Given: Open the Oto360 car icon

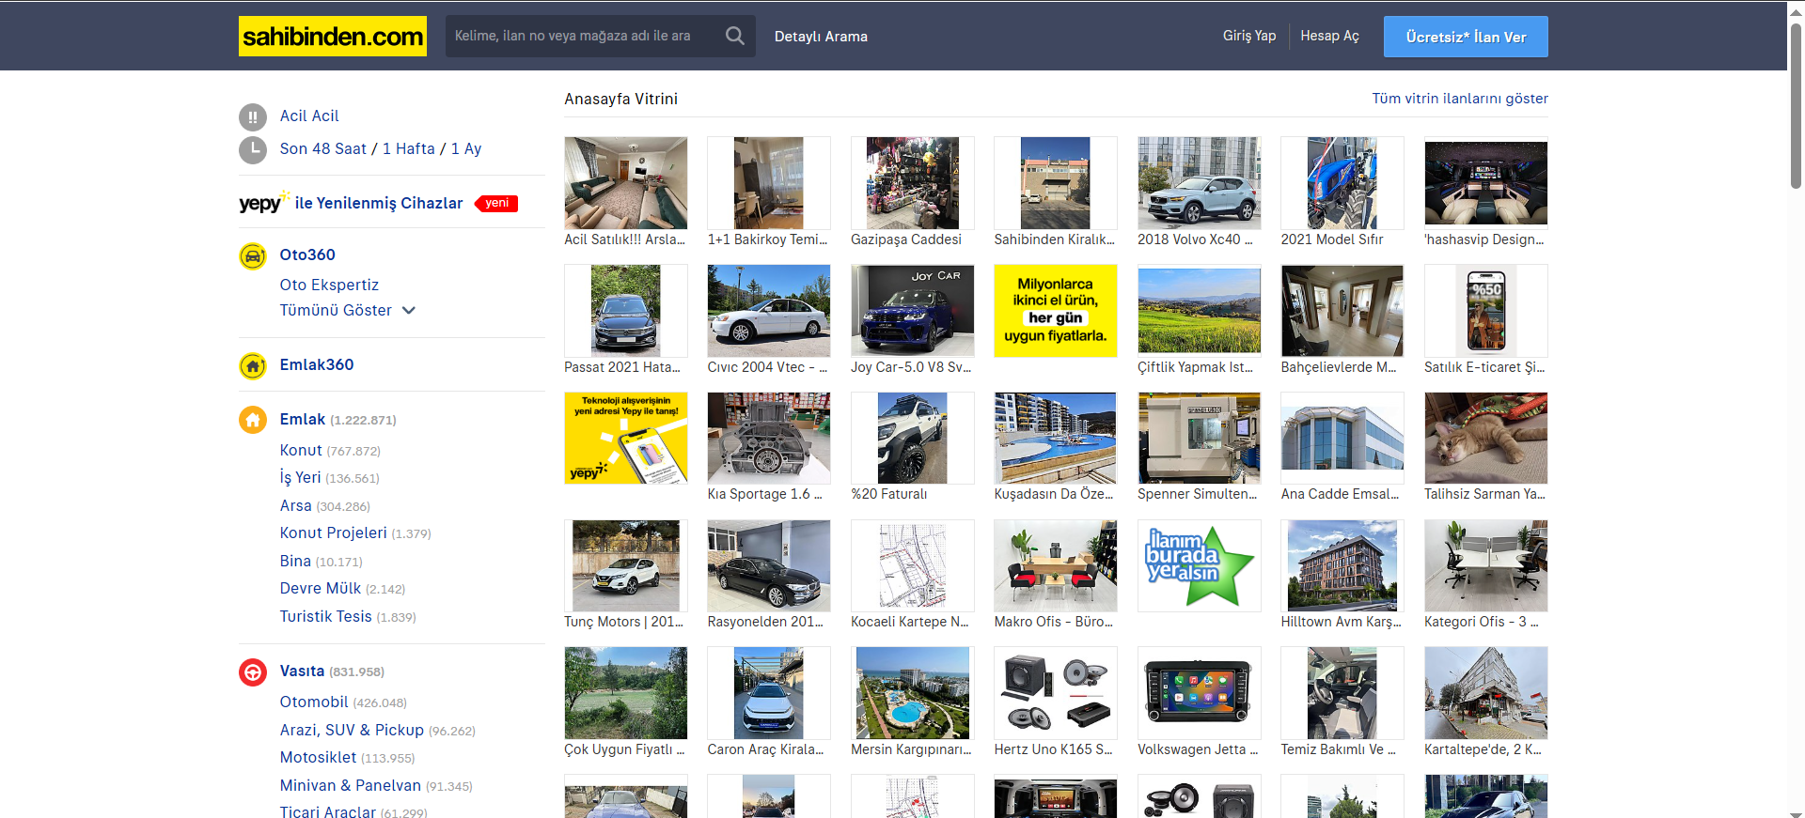Looking at the screenshot, I should pyautogui.click(x=252, y=255).
